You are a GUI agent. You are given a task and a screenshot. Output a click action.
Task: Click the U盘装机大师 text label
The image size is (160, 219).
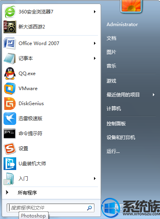[32, 164]
